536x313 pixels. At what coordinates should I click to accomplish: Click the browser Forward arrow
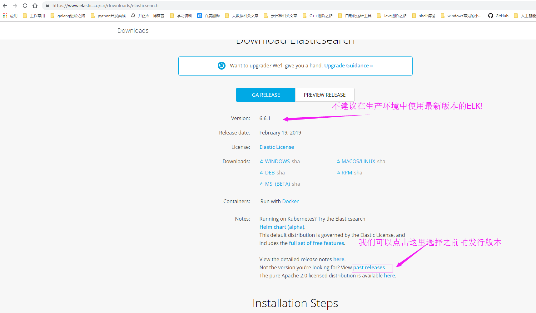coord(15,6)
